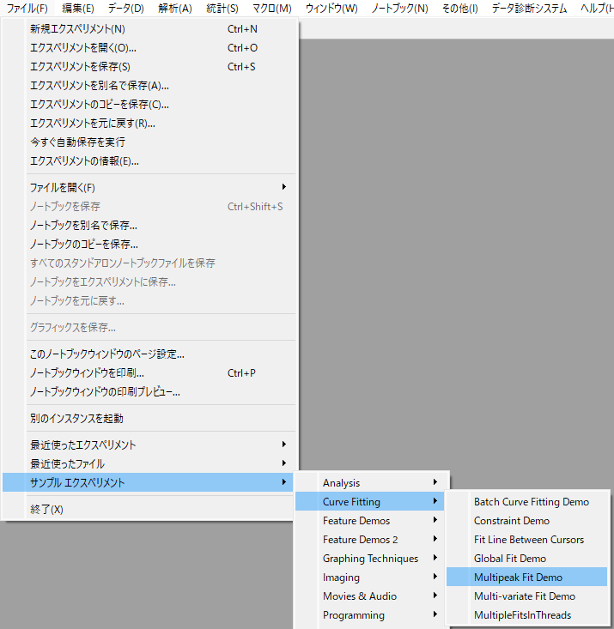Choose エクスペリメントを別名で保存(A)...

point(149,86)
